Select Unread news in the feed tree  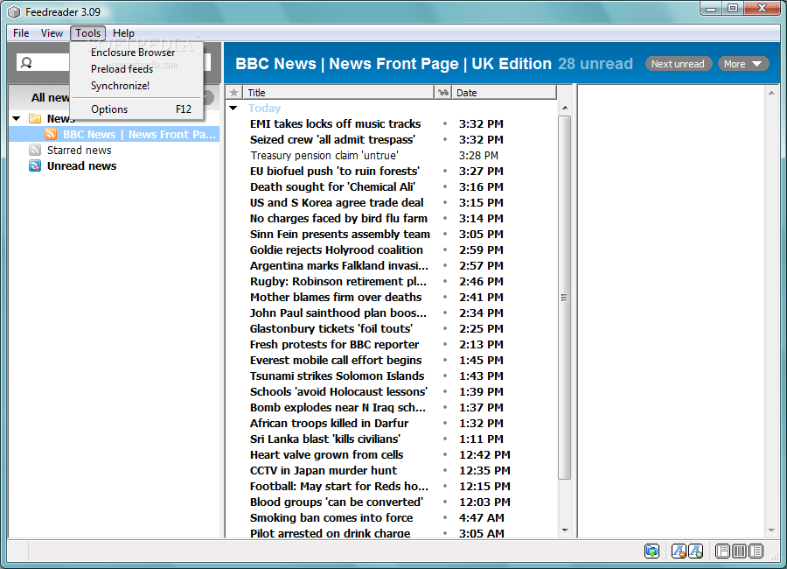pos(82,165)
